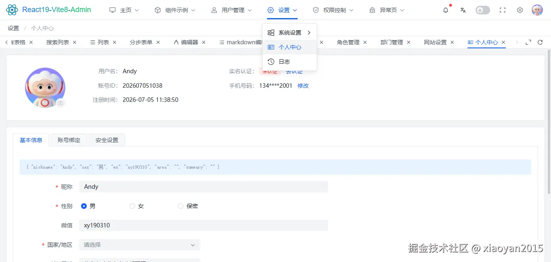The height and width of the screenshot is (262, 551).
Task: Switch to the 角色管理 tab
Action: (x=348, y=42)
